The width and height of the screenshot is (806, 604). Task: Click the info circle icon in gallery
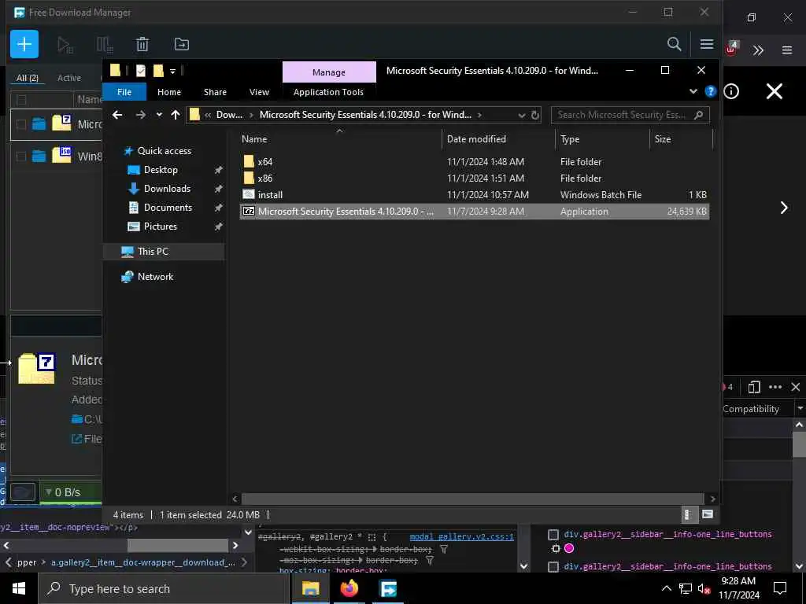[x=731, y=91]
